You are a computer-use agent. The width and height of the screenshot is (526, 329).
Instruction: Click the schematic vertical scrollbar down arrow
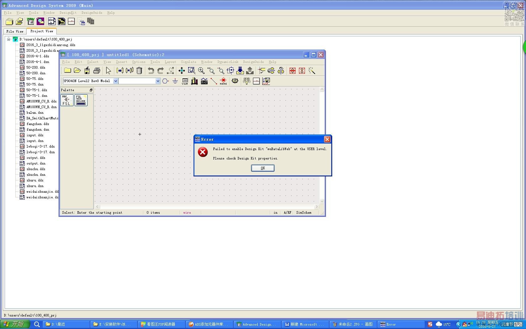click(x=322, y=201)
